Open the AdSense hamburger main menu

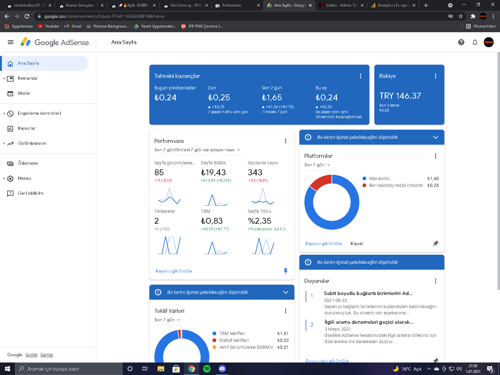pos(11,42)
